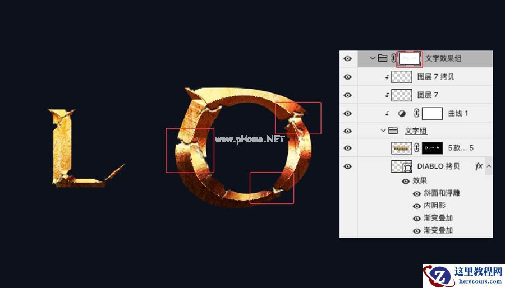Open the 斜面和浮雕 effect settings
The height and width of the screenshot is (288, 505).
pos(442,193)
